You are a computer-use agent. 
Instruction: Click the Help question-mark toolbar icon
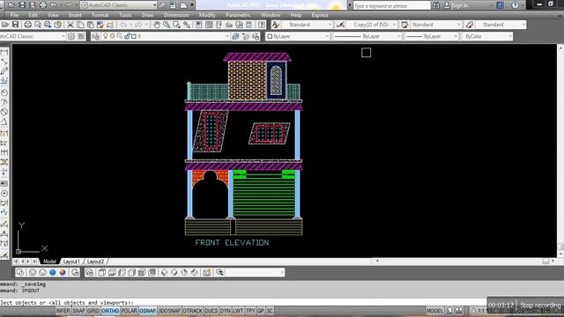(x=262, y=25)
